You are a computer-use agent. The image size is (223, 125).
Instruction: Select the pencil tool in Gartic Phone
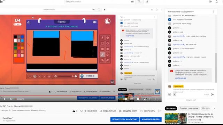(102, 38)
